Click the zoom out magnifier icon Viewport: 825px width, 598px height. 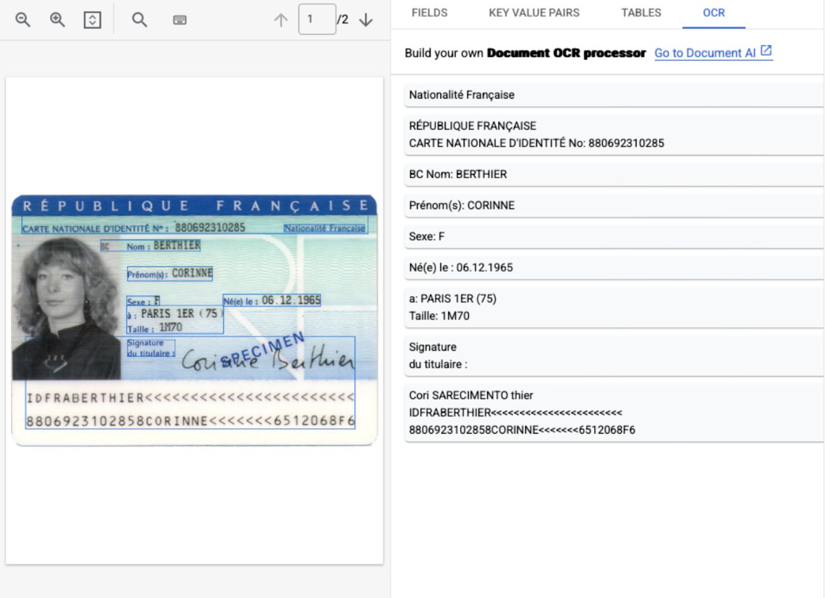point(23,20)
